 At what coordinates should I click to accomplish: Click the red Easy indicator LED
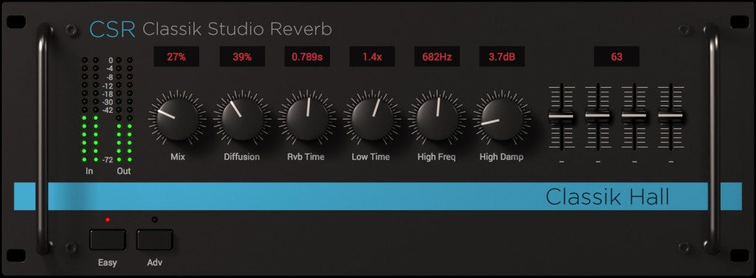pos(108,220)
